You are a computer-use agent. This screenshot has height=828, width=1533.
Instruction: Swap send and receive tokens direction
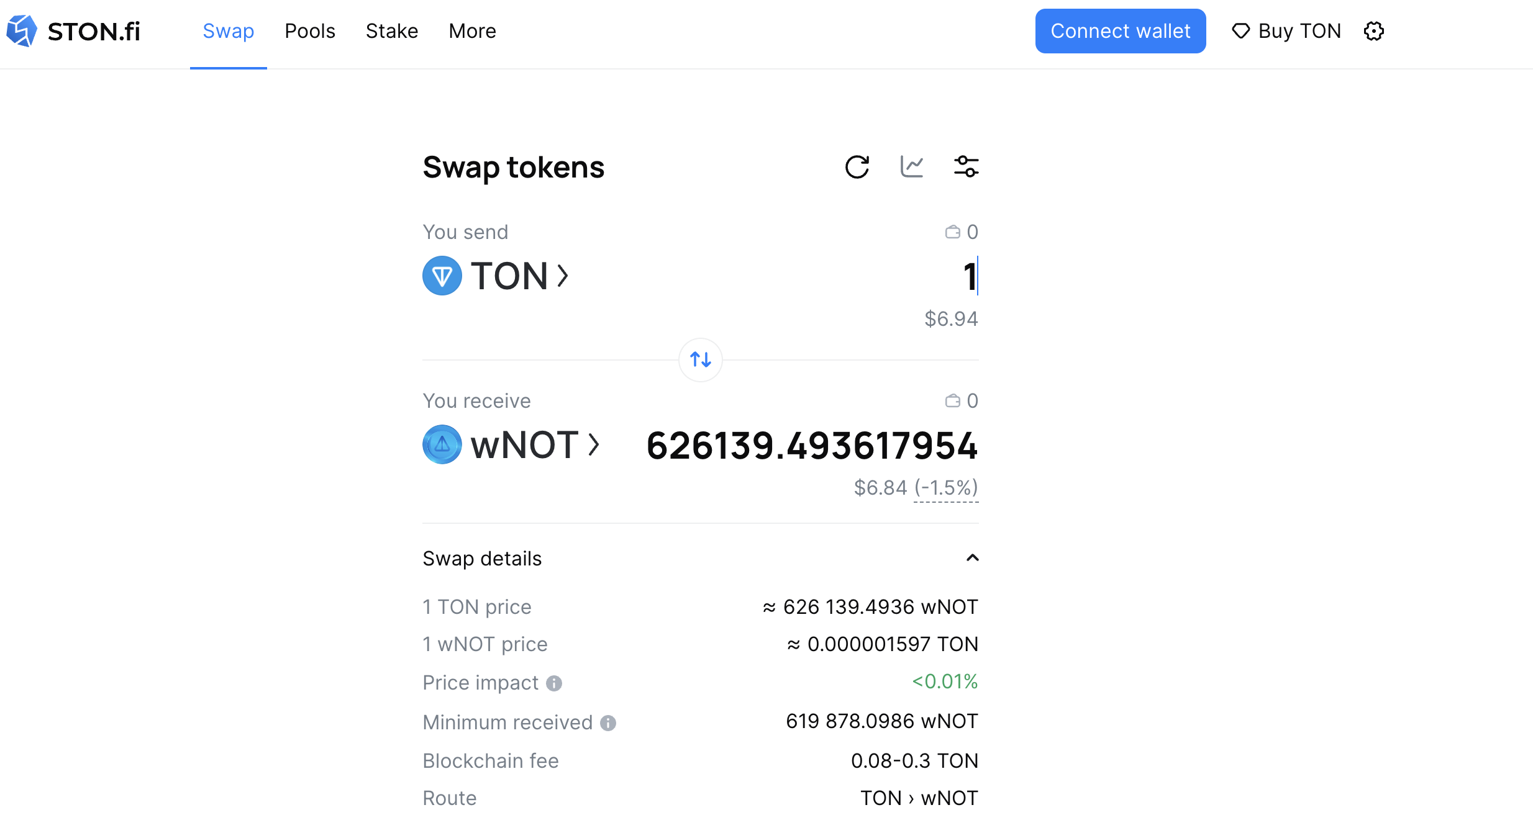(701, 359)
